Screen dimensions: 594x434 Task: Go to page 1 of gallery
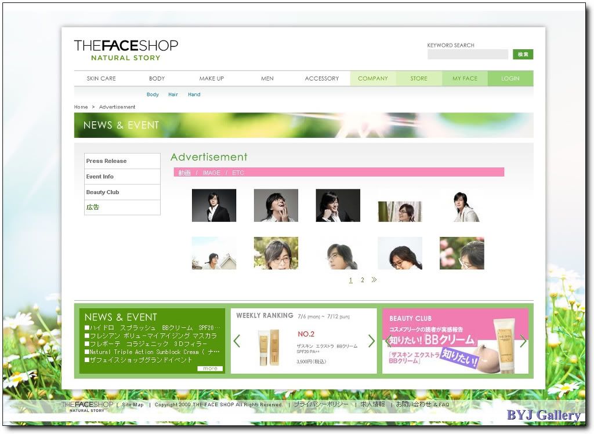[351, 280]
